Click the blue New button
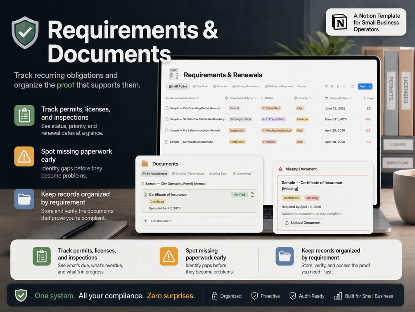 pyautogui.click(x=362, y=86)
